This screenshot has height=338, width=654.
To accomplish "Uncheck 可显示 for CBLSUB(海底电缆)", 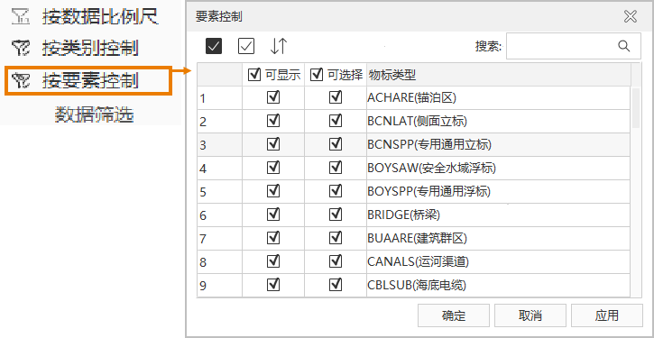I will [x=273, y=285].
